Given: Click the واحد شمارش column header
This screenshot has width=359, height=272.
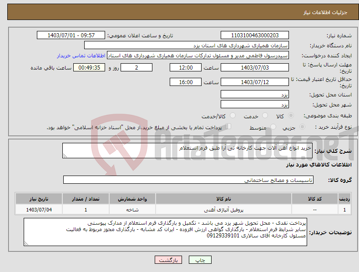Looking at the screenshot, I should [x=132, y=199].
